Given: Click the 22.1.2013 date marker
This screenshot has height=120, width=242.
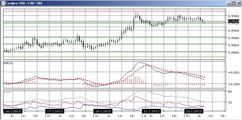Looking at the screenshot, I should click(x=194, y=111).
